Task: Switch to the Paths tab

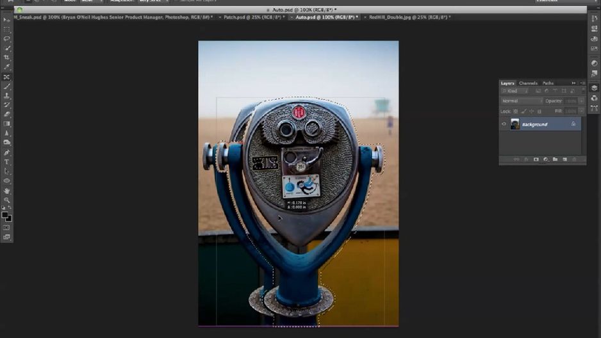Action: pyautogui.click(x=548, y=83)
